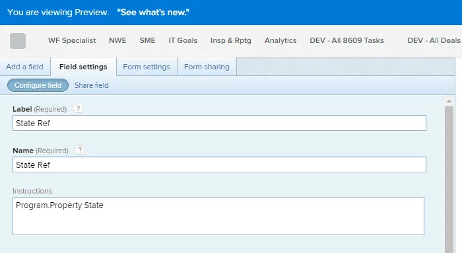
Task: Click into the Label text field
Action: [x=219, y=123]
